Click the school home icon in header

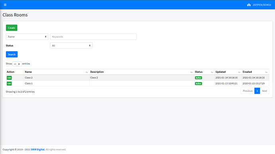tap(249, 5)
